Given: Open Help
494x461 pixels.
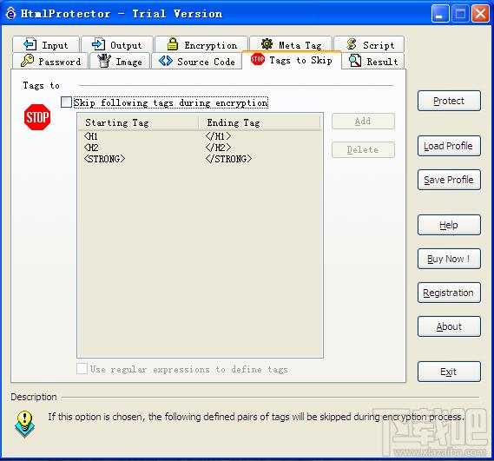Looking at the screenshot, I should pyautogui.click(x=449, y=225).
